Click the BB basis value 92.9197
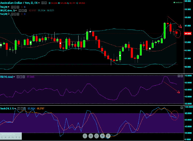 click(x=32, y=11)
